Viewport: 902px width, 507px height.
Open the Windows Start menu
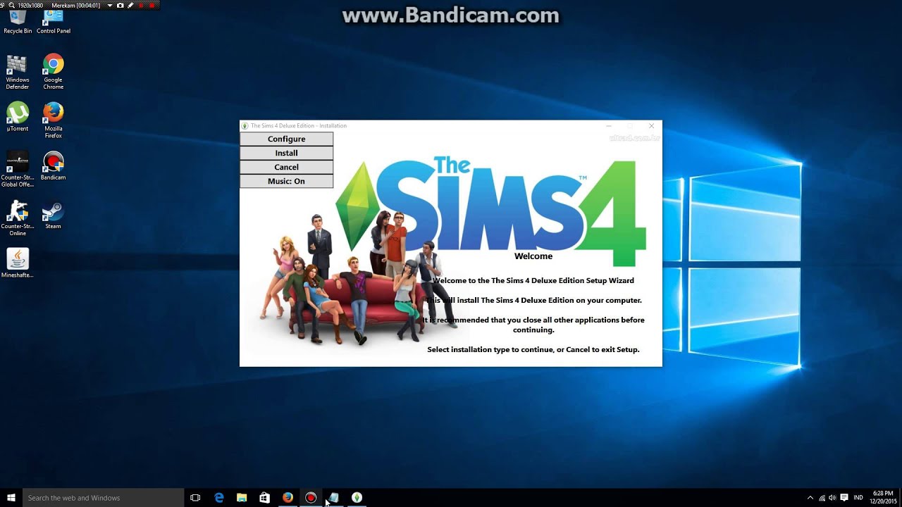pyautogui.click(x=11, y=498)
